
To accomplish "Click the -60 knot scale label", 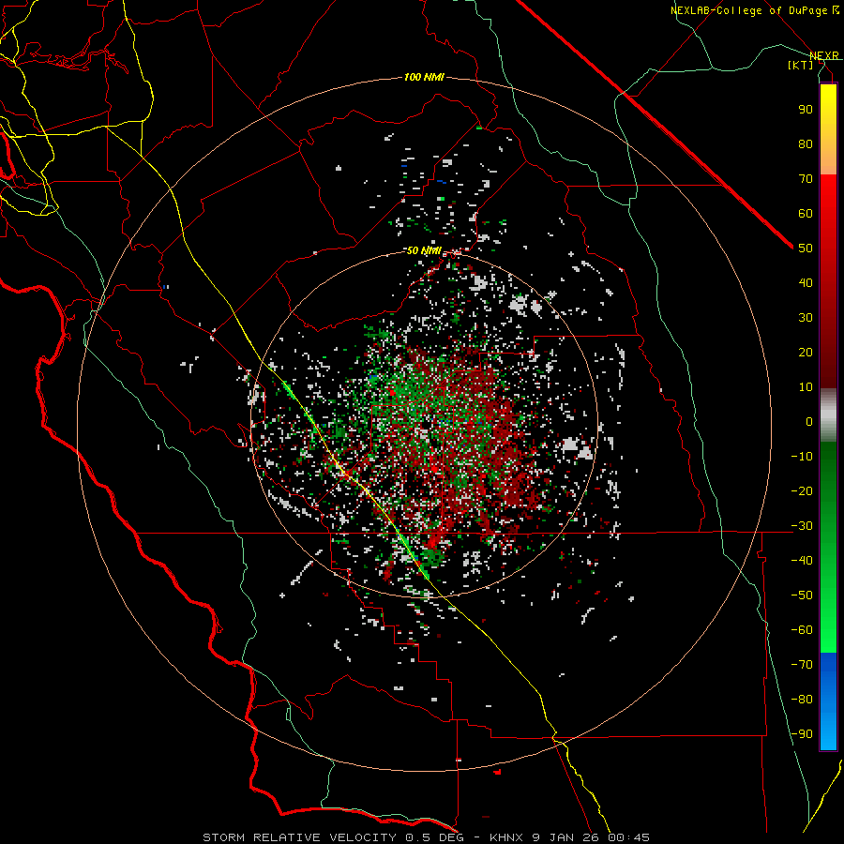I will 802,630.
